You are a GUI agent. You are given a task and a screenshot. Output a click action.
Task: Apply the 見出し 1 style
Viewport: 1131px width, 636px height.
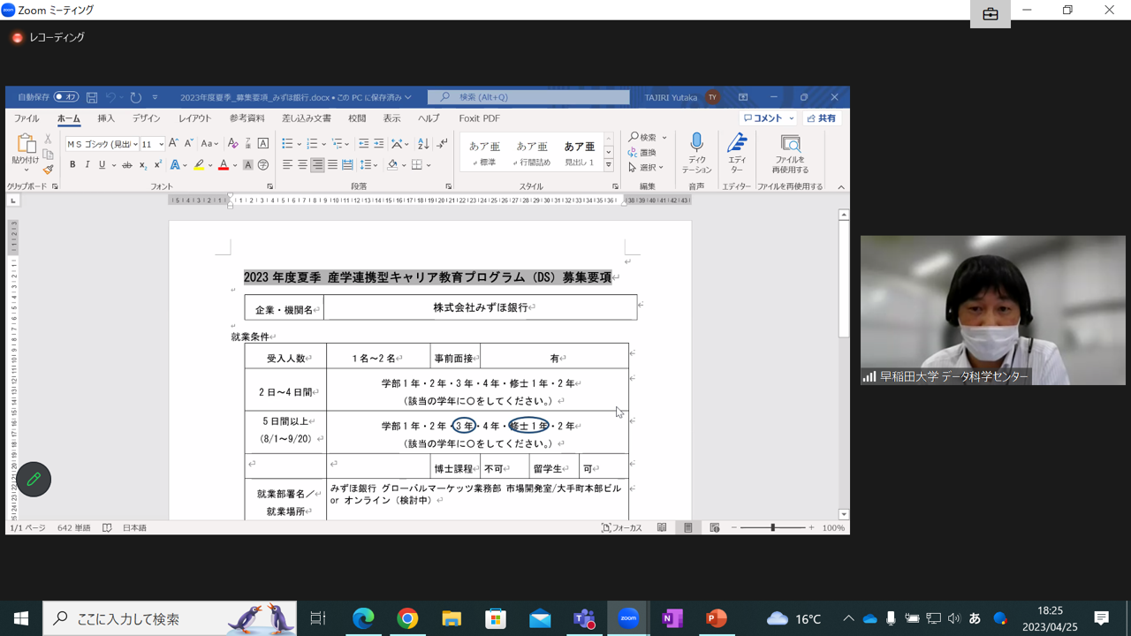tap(580, 152)
